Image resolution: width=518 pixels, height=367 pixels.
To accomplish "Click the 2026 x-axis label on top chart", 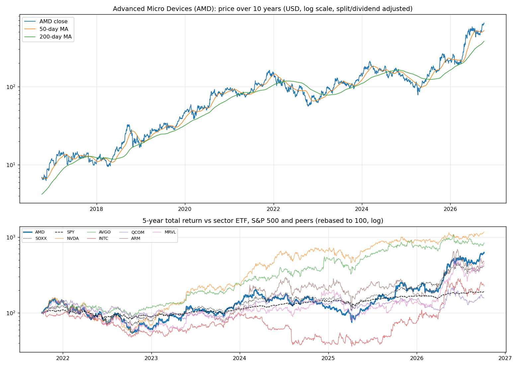I will [450, 209].
